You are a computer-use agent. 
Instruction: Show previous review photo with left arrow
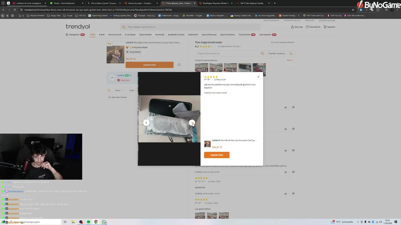146,123
